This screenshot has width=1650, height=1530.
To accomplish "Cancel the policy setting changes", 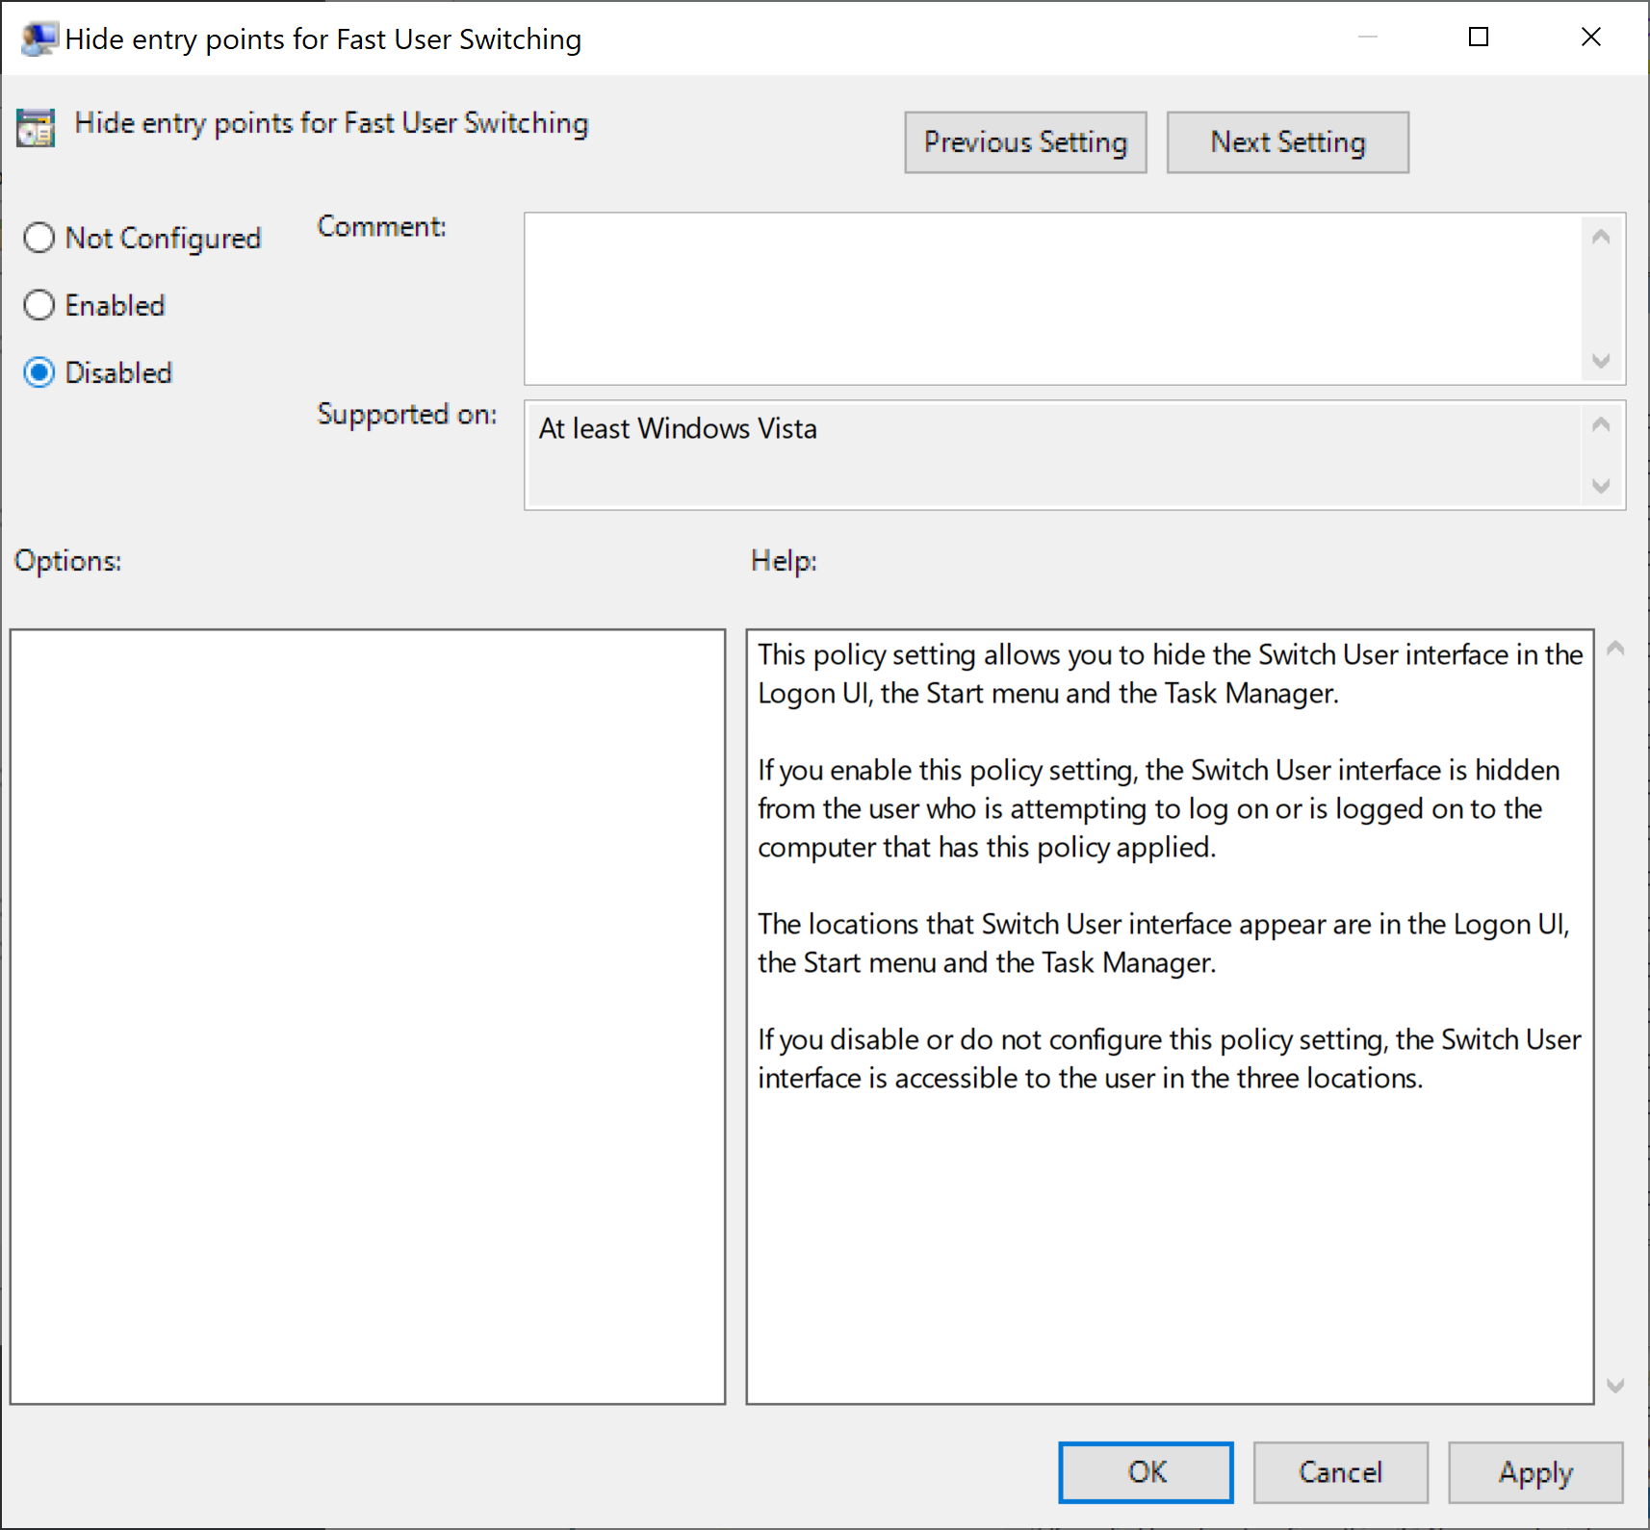I will coord(1340,1471).
